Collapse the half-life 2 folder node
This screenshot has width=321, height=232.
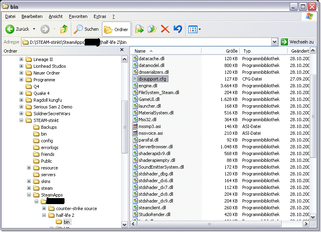point(44,215)
